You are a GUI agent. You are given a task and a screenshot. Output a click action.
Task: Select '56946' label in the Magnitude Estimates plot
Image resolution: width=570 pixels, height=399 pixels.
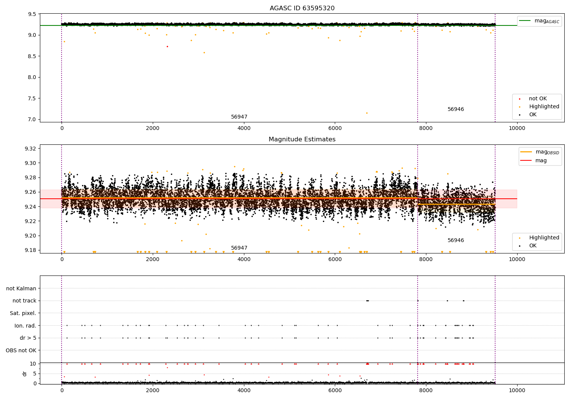pos(456,241)
